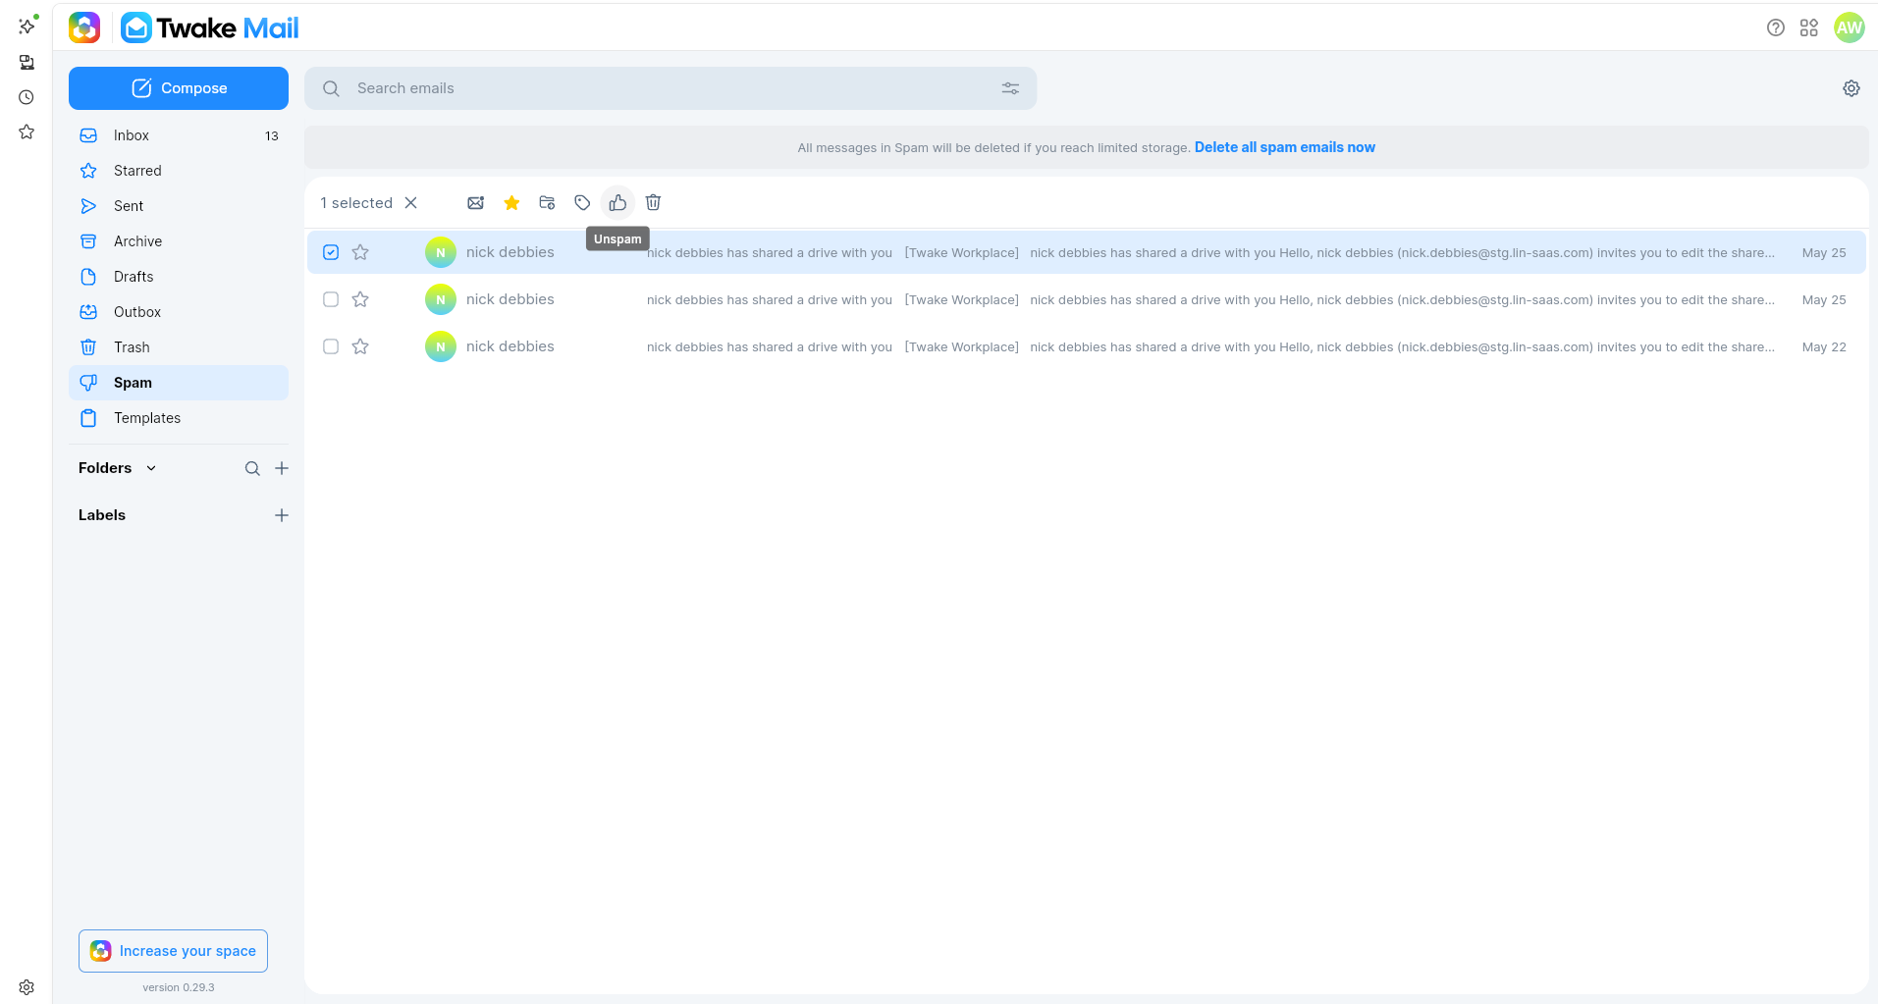Open the Archive folder

point(179,241)
